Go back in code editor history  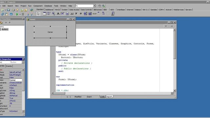coord(166,26)
